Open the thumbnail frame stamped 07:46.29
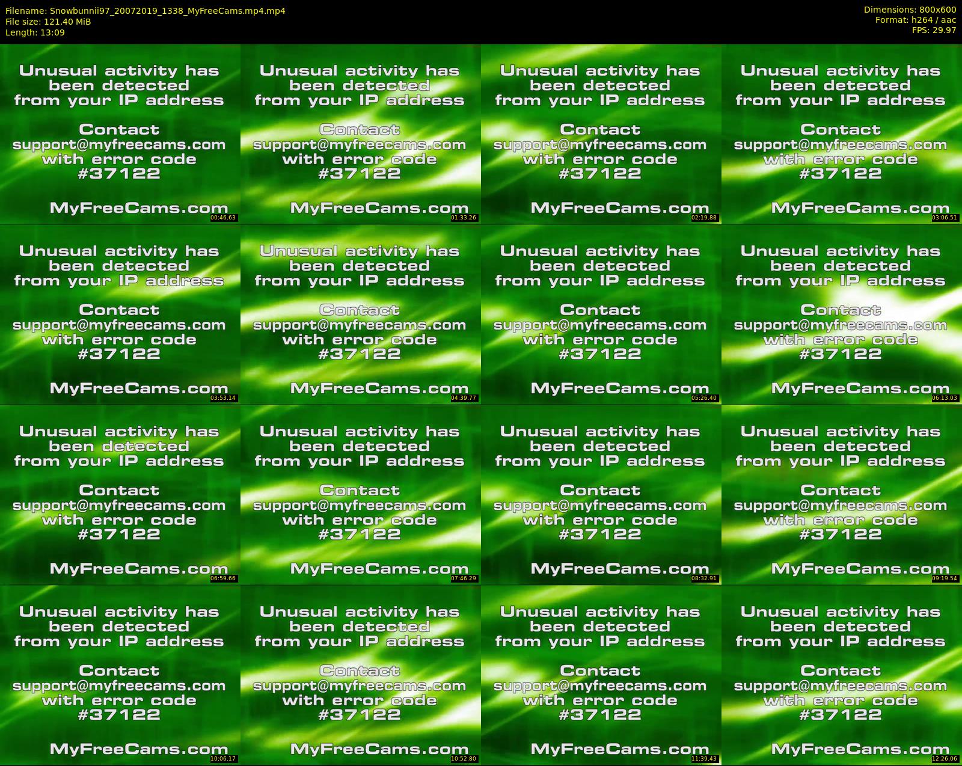The image size is (962, 766). click(361, 494)
